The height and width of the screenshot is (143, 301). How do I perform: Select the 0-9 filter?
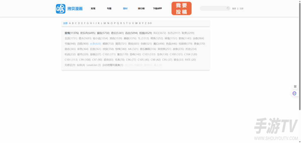[x=150, y=23]
